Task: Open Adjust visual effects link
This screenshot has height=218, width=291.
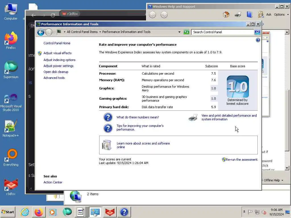Action: [x=57, y=53]
